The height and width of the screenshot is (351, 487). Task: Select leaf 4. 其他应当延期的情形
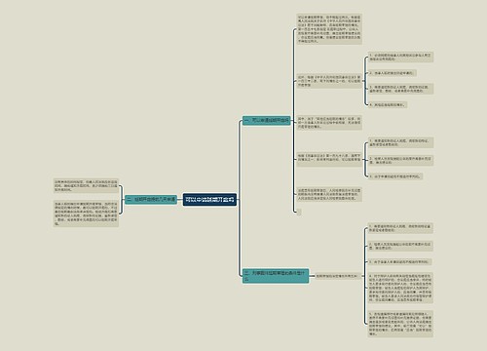[x=388, y=104]
